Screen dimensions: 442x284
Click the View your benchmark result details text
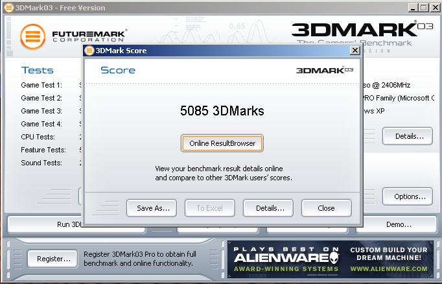point(224,173)
